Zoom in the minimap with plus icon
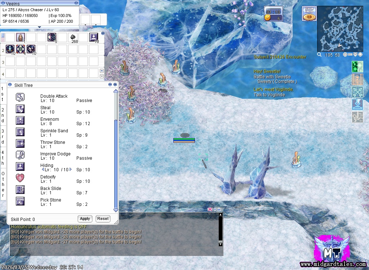 [345, 54]
